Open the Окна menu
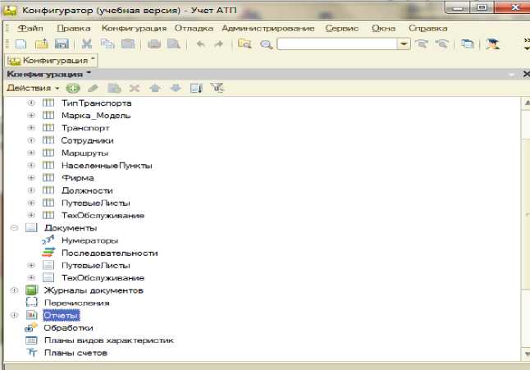 click(384, 29)
